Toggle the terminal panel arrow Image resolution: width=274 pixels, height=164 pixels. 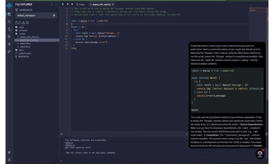(61, 134)
